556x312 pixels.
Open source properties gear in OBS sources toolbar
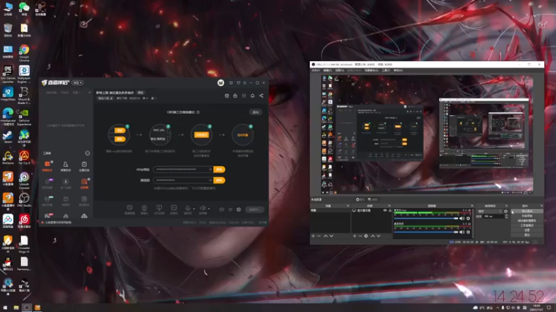point(366,236)
